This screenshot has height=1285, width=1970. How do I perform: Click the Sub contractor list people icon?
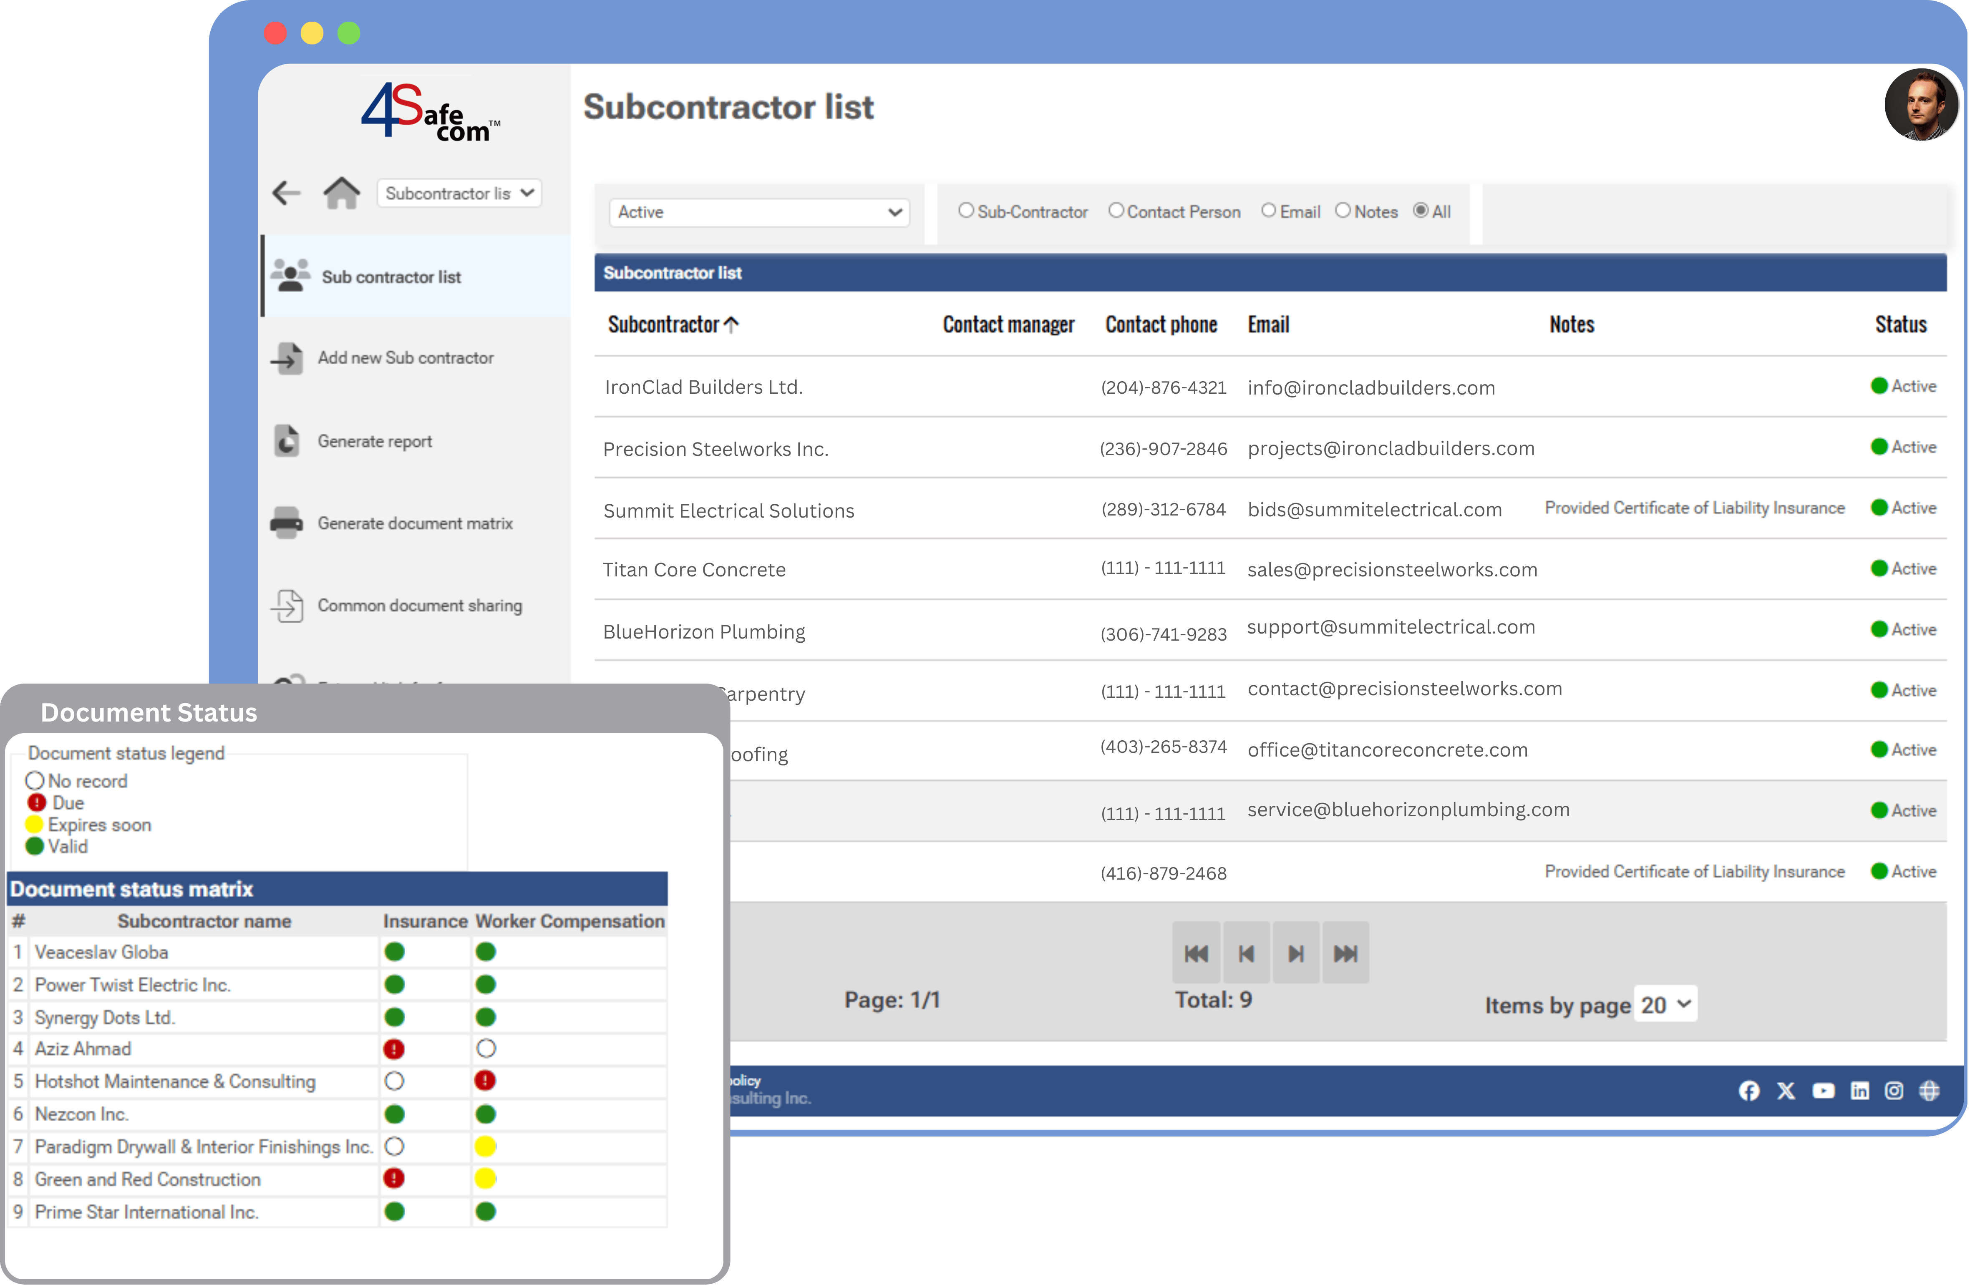coord(290,276)
